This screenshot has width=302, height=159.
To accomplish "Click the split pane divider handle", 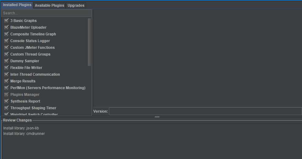I will click(157, 117).
